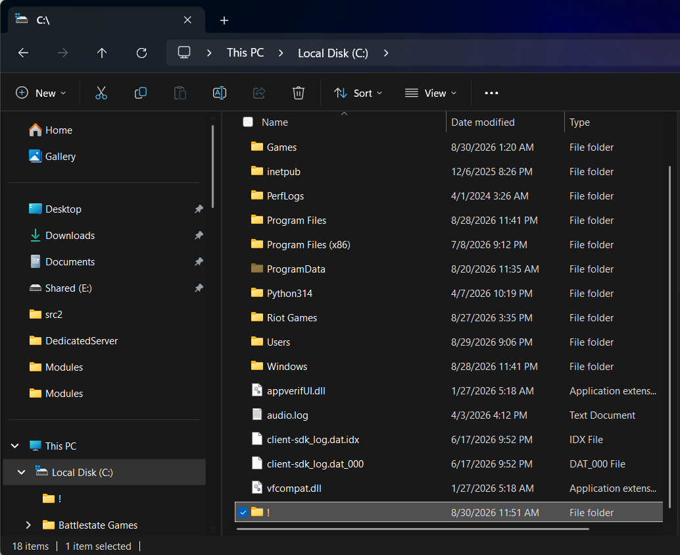Click the Home icon in sidebar

coord(35,130)
